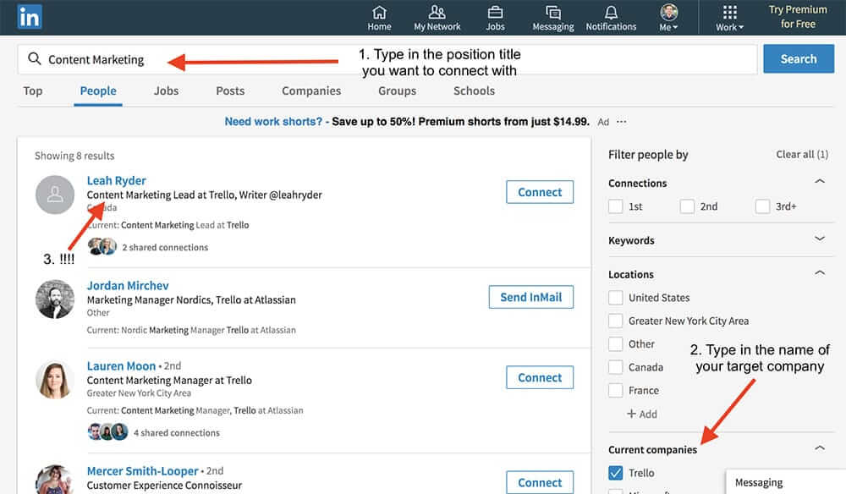The image size is (846, 494).
Task: Open Lauren Moon's profile link
Action: (121, 365)
